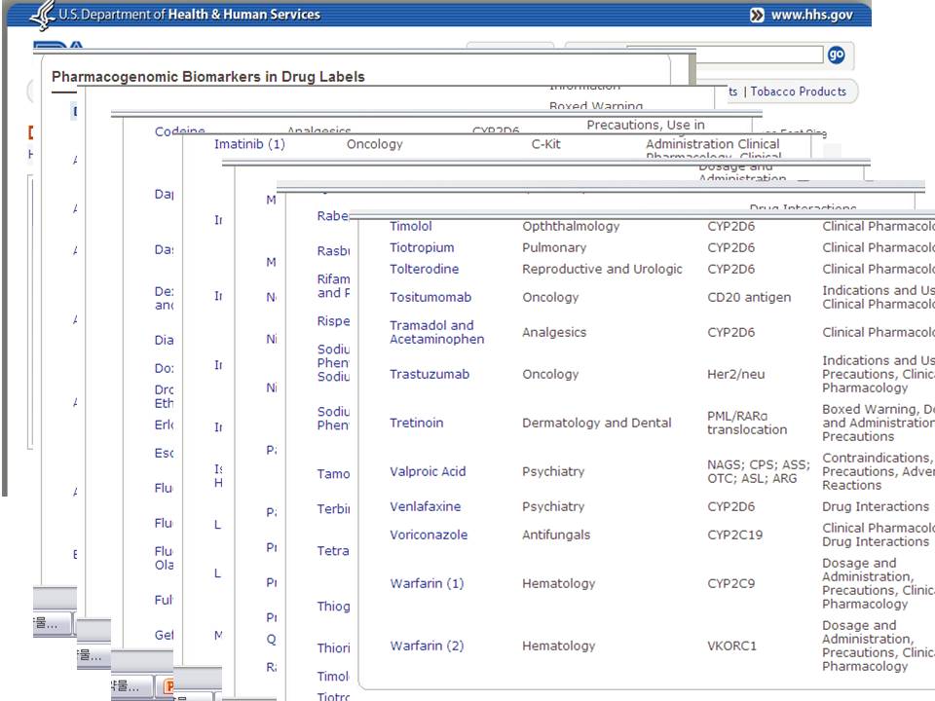Open the Tretinoin drug link
Screen dimensions: 935x701
tap(416, 423)
